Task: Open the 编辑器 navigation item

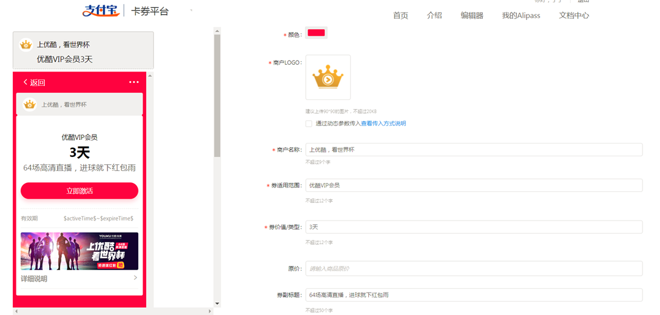Action: coord(472,16)
